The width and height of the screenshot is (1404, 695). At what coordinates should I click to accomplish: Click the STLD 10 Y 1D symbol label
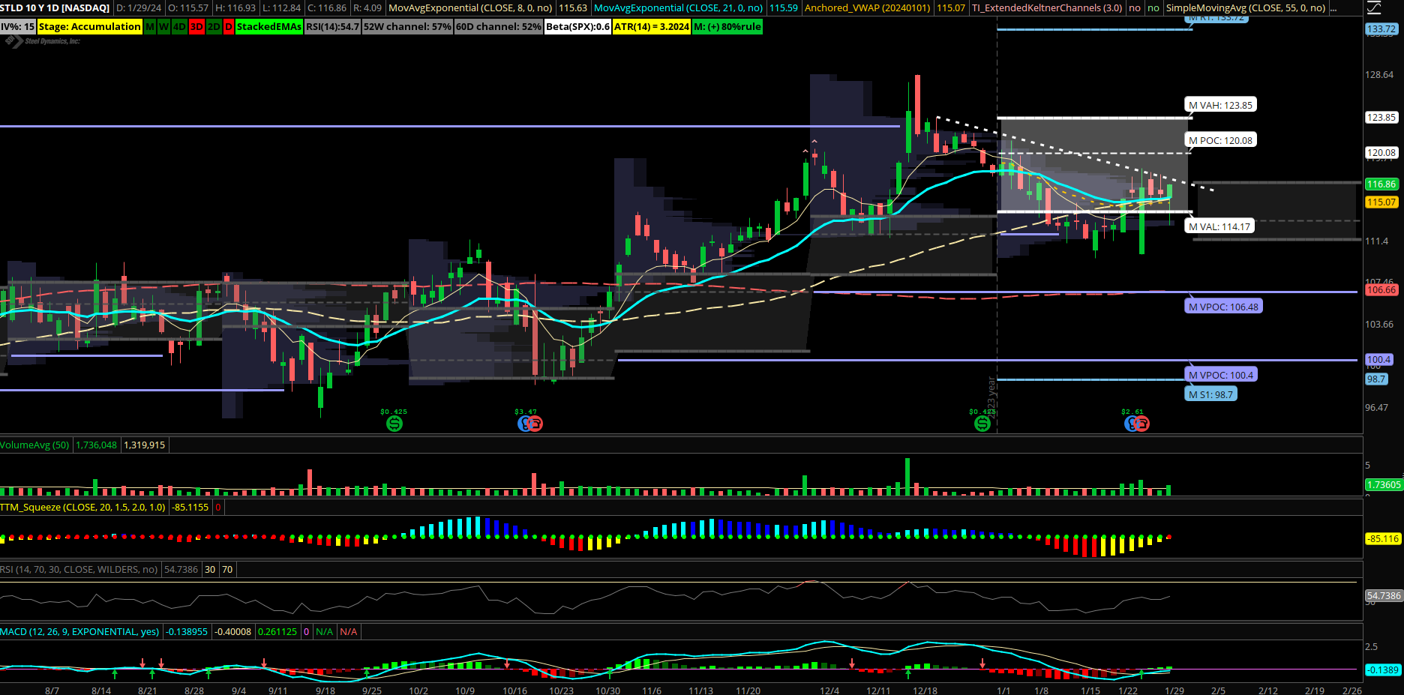(55, 7)
